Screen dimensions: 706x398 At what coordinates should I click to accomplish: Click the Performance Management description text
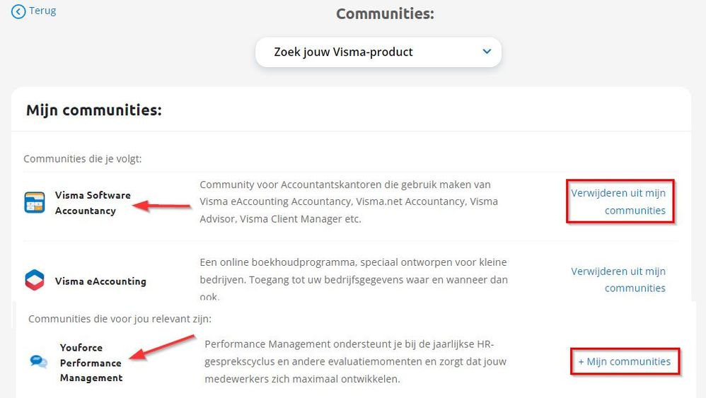pos(356,361)
